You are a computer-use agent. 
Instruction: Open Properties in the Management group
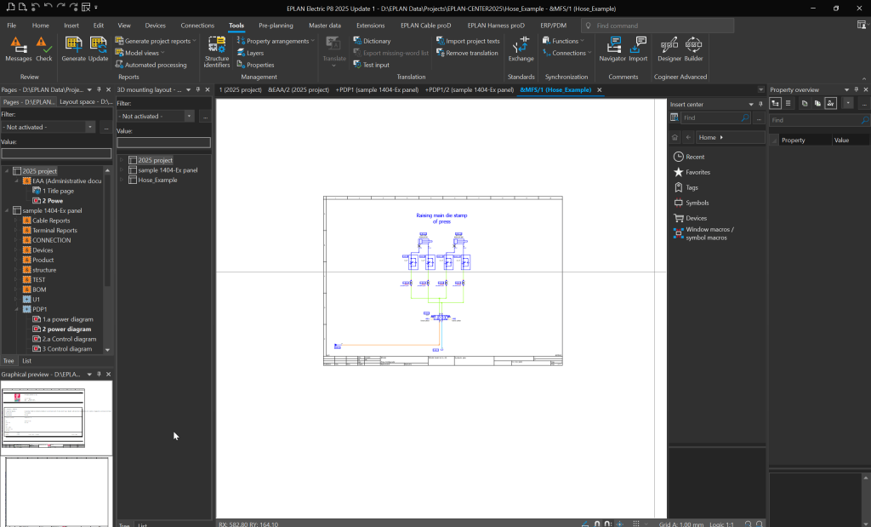[x=255, y=65]
